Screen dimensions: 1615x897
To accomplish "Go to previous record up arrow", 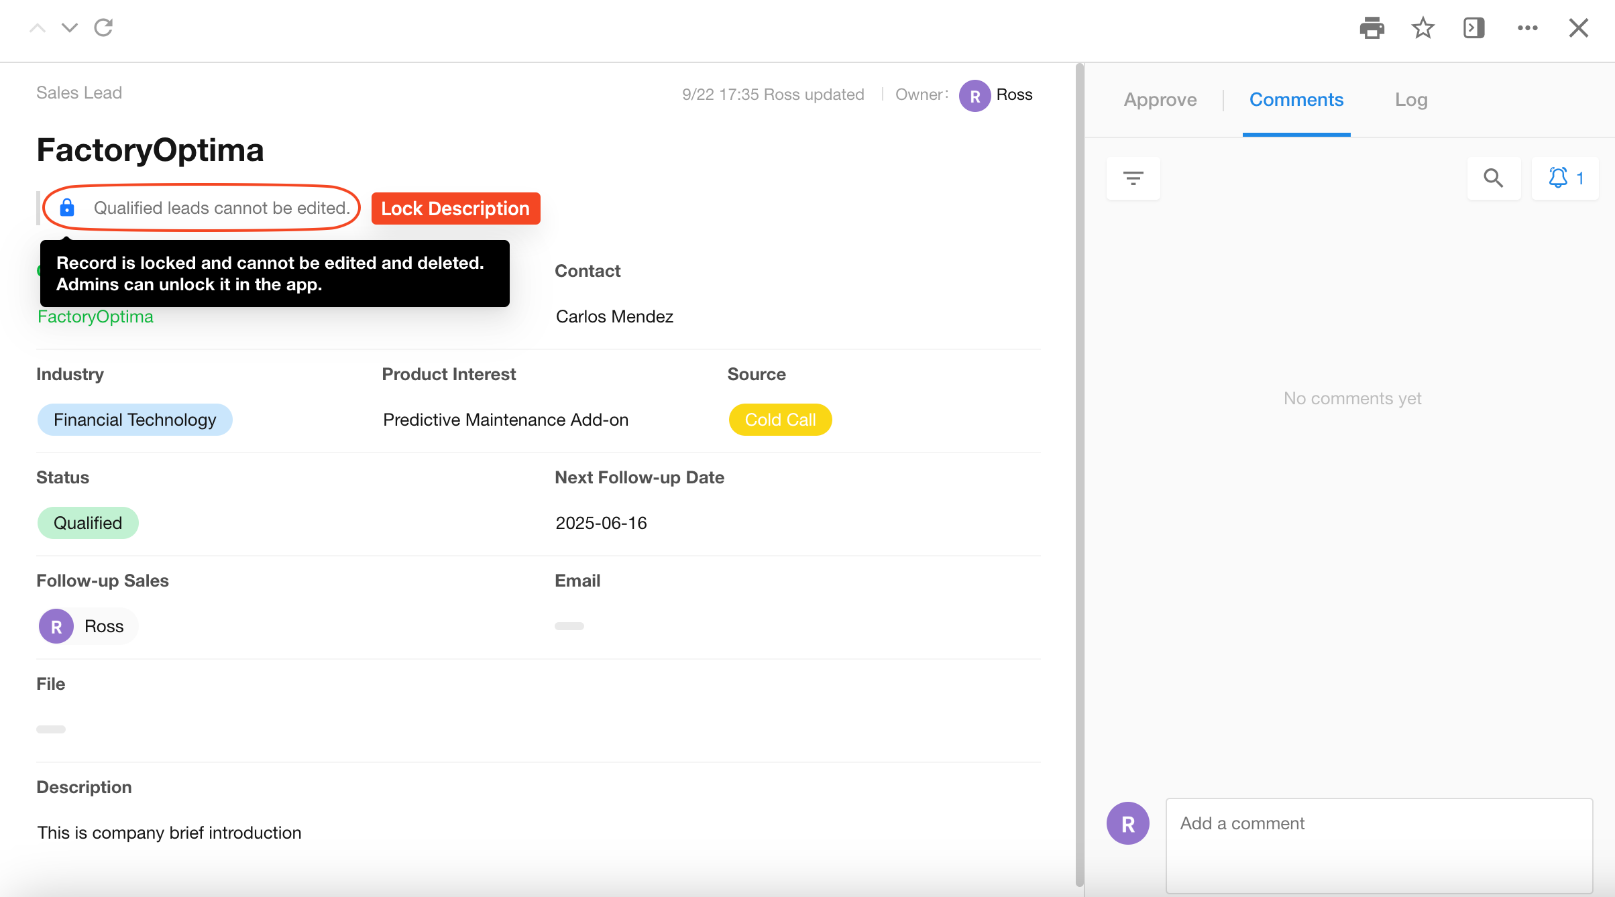I will coord(38,28).
